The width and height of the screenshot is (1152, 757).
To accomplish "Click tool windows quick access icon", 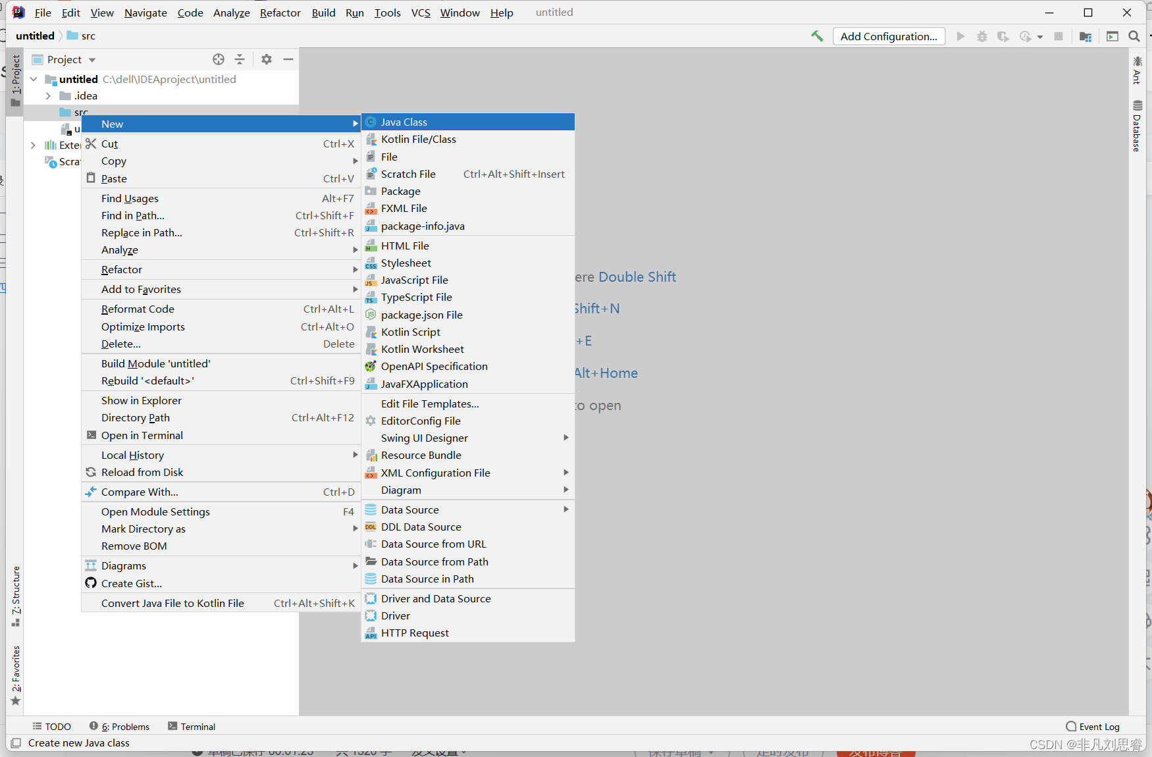I will [x=15, y=743].
